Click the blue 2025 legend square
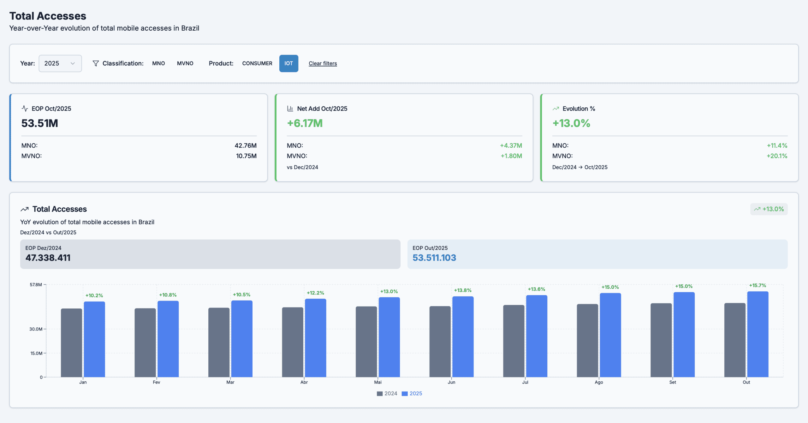 [405, 394]
